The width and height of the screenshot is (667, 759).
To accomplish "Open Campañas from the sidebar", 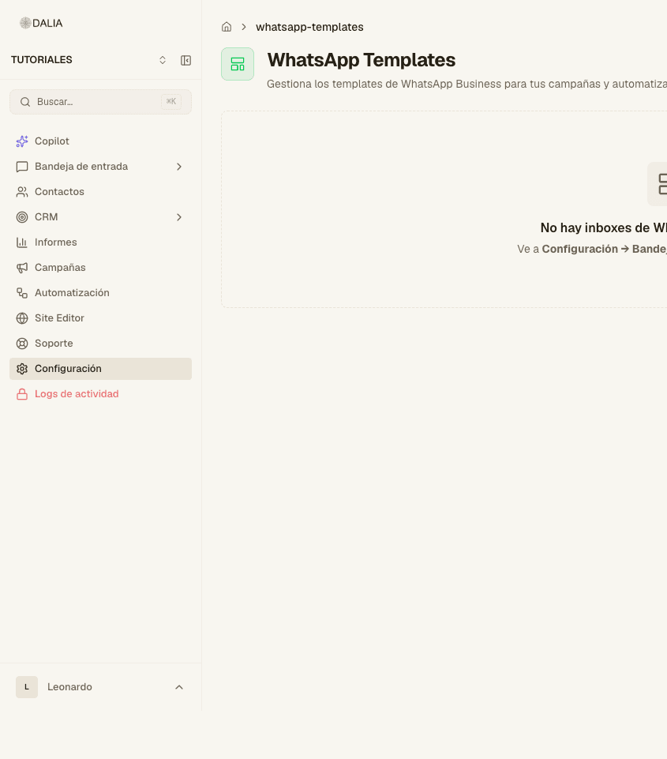I will pyautogui.click(x=100, y=268).
